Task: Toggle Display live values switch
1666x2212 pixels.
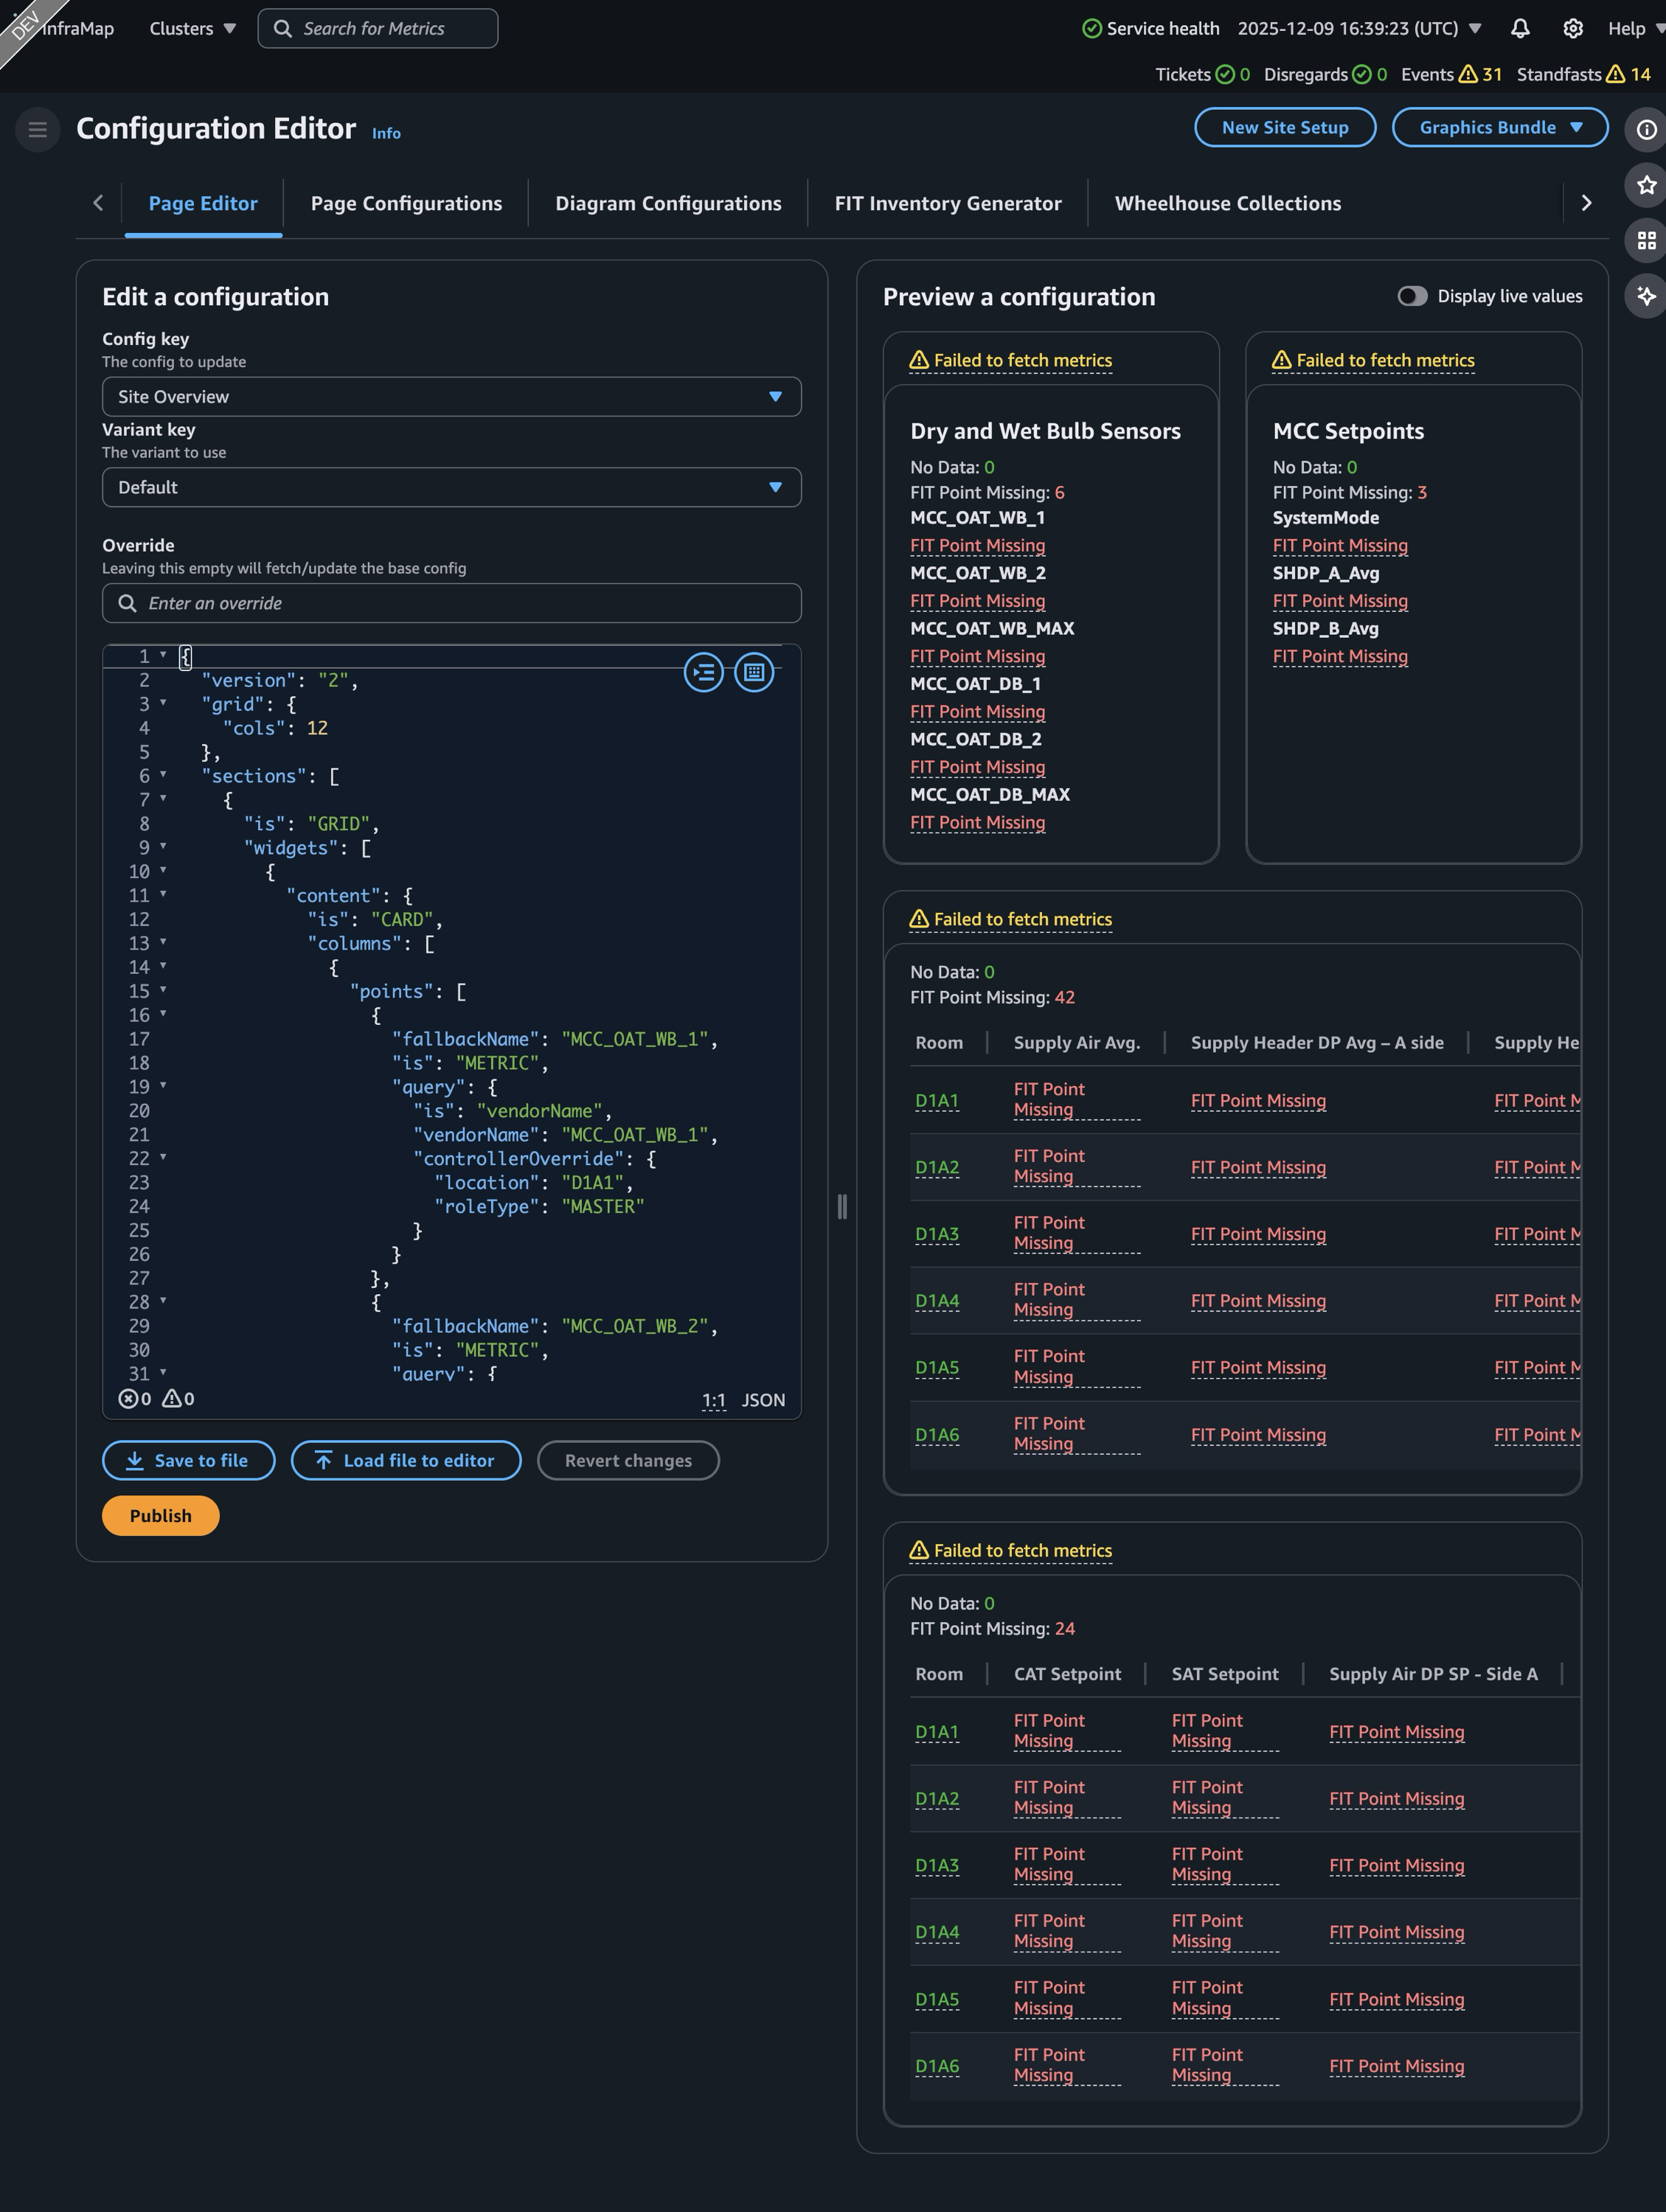Action: point(1412,296)
